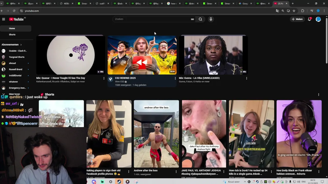Open the account avatar menu
The width and height of the screenshot is (328, 184).
pyautogui.click(x=318, y=19)
